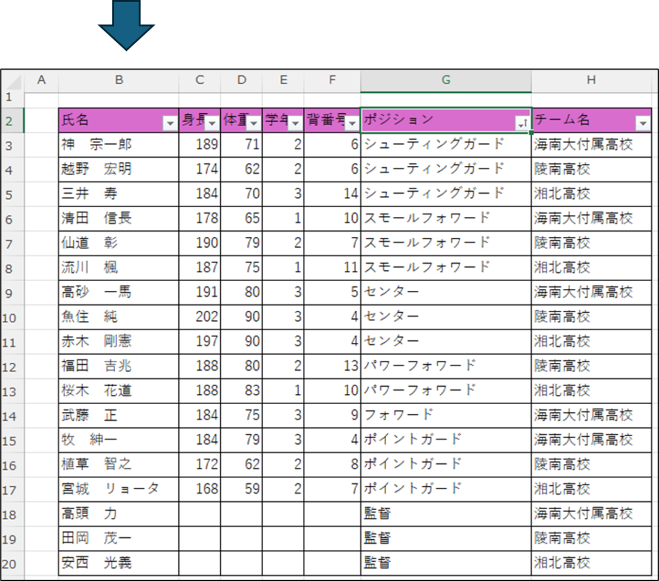Screen dimensions: 659x581
Task: Select row 2 header
Action: (12, 120)
